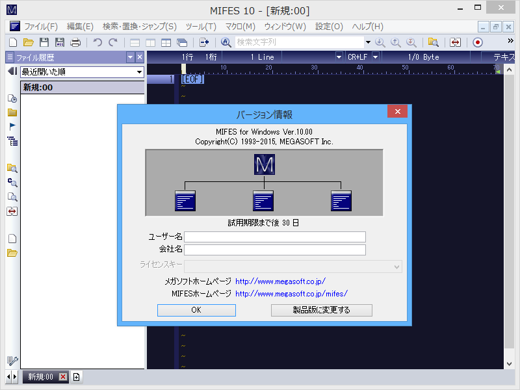
Task: Create a new document with the blank page icon
Action: pyautogui.click(x=12, y=42)
